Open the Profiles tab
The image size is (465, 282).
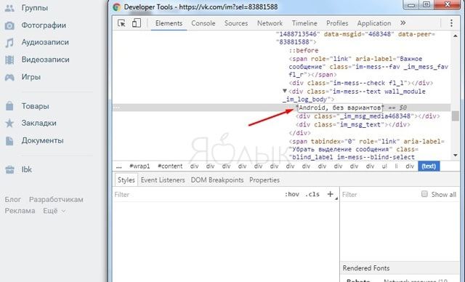click(x=337, y=23)
